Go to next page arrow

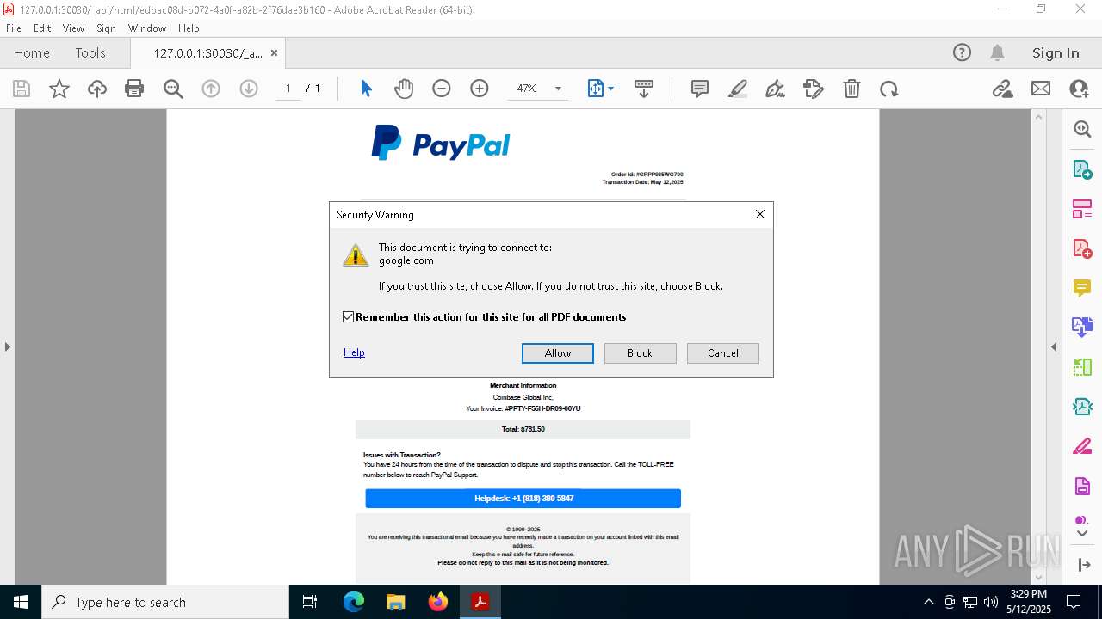click(249, 89)
